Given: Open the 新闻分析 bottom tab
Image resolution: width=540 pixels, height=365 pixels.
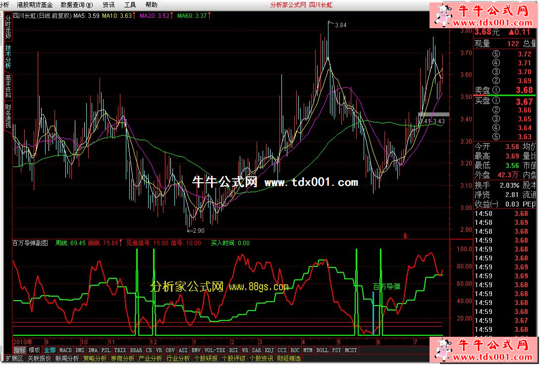Looking at the screenshot, I should point(66,358).
